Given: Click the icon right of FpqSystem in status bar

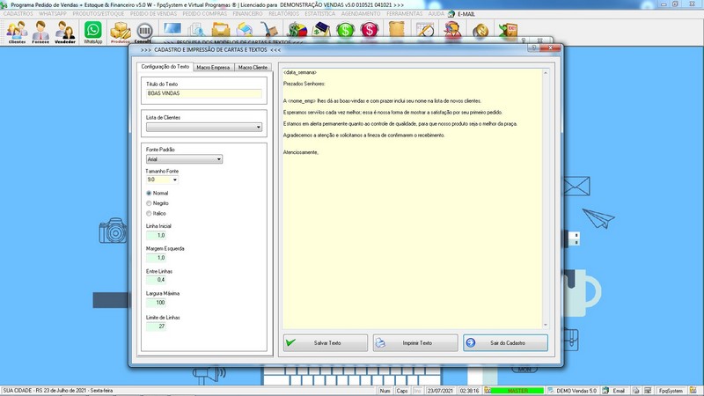Looking at the screenshot, I should click(x=693, y=391).
